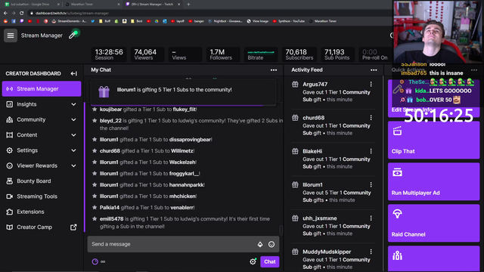Click the Streaming Tools camera icon
484x272 pixels.
pyautogui.click(x=10, y=196)
